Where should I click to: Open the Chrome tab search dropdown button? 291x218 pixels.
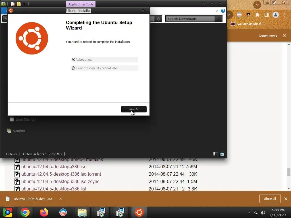click(x=257, y=5)
